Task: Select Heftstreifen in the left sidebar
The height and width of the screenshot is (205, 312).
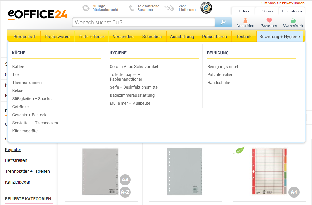Action: point(16,160)
